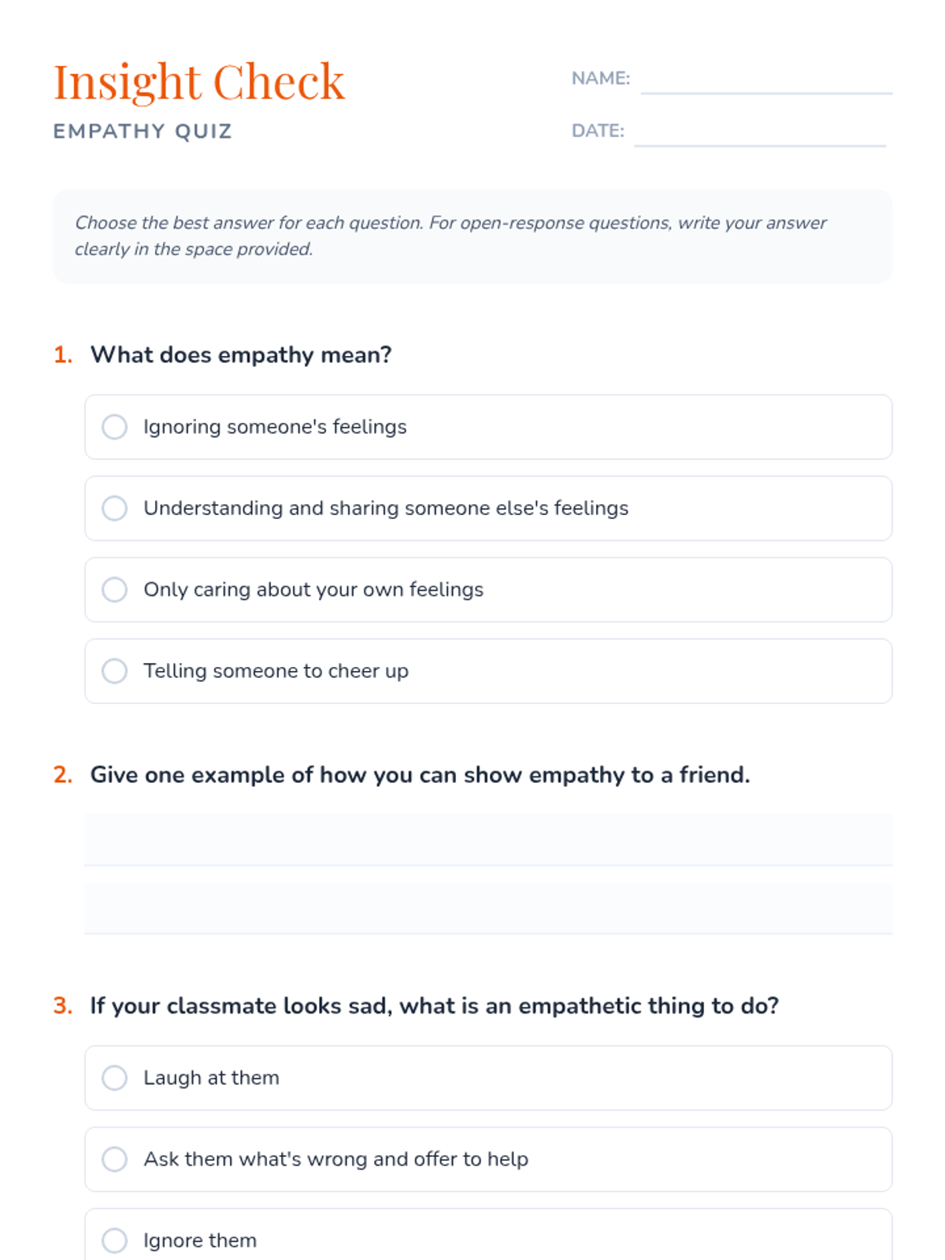Pick the "Telling someone to cheer up" option
Image resolution: width=945 pixels, height=1260 pixels.
(115, 671)
